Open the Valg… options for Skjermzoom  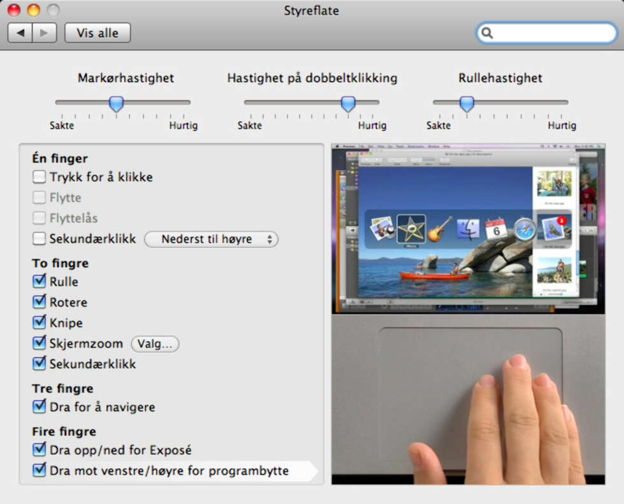pyautogui.click(x=155, y=343)
